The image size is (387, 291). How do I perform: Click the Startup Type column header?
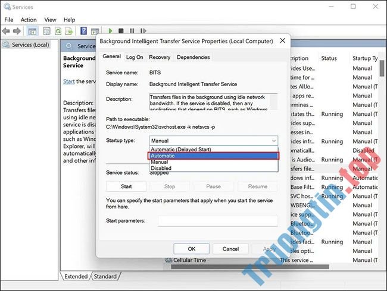tap(365, 58)
